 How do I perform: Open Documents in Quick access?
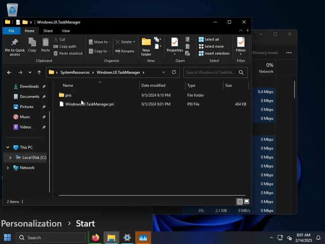pyautogui.click(x=30, y=97)
